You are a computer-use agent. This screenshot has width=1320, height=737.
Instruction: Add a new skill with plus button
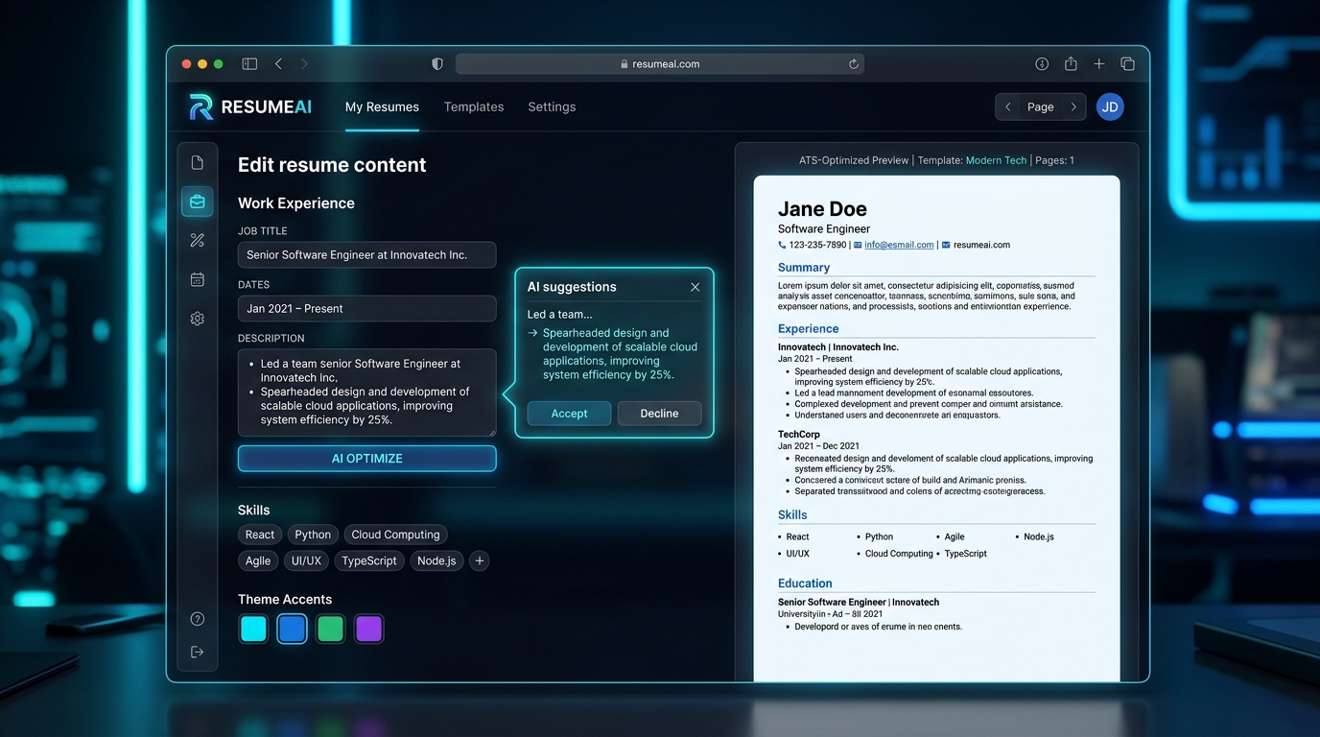[480, 560]
